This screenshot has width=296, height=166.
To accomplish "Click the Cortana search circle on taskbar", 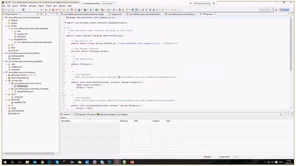I will tap(12, 162).
